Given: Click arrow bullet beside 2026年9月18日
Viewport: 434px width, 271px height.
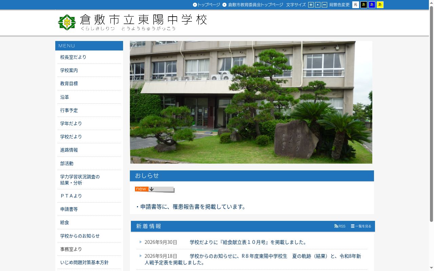Looking at the screenshot, I should click(141, 256).
